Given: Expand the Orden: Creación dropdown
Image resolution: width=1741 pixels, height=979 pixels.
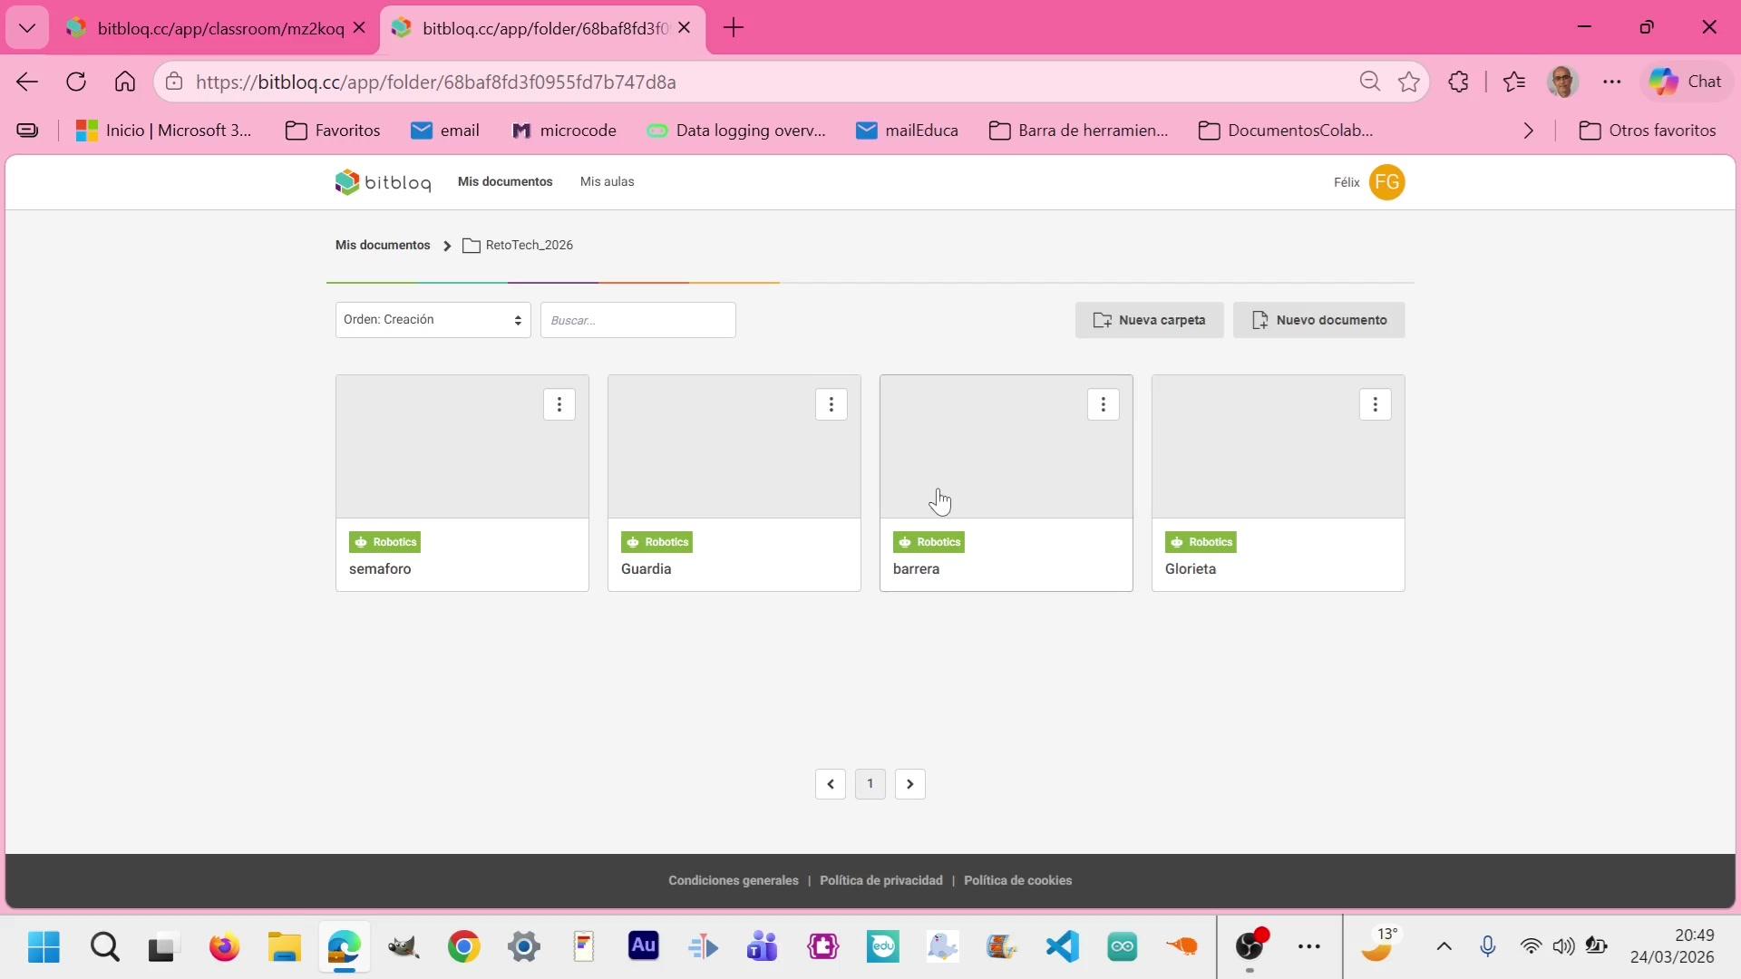Looking at the screenshot, I should click(433, 320).
